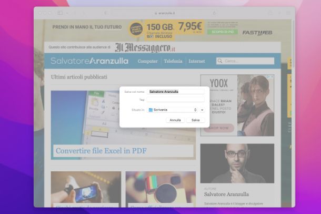Open the Salvatore Aranzulla author link
The image size is (321, 214).
coord(226,194)
